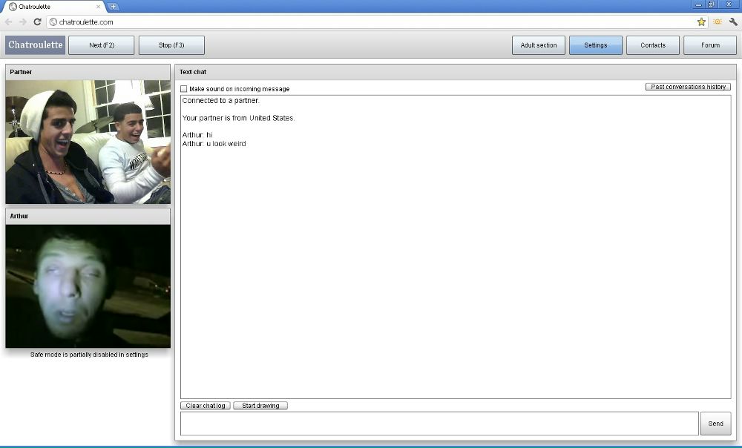Close the Chatroulette browser tab
742x448 pixels.
pos(98,7)
